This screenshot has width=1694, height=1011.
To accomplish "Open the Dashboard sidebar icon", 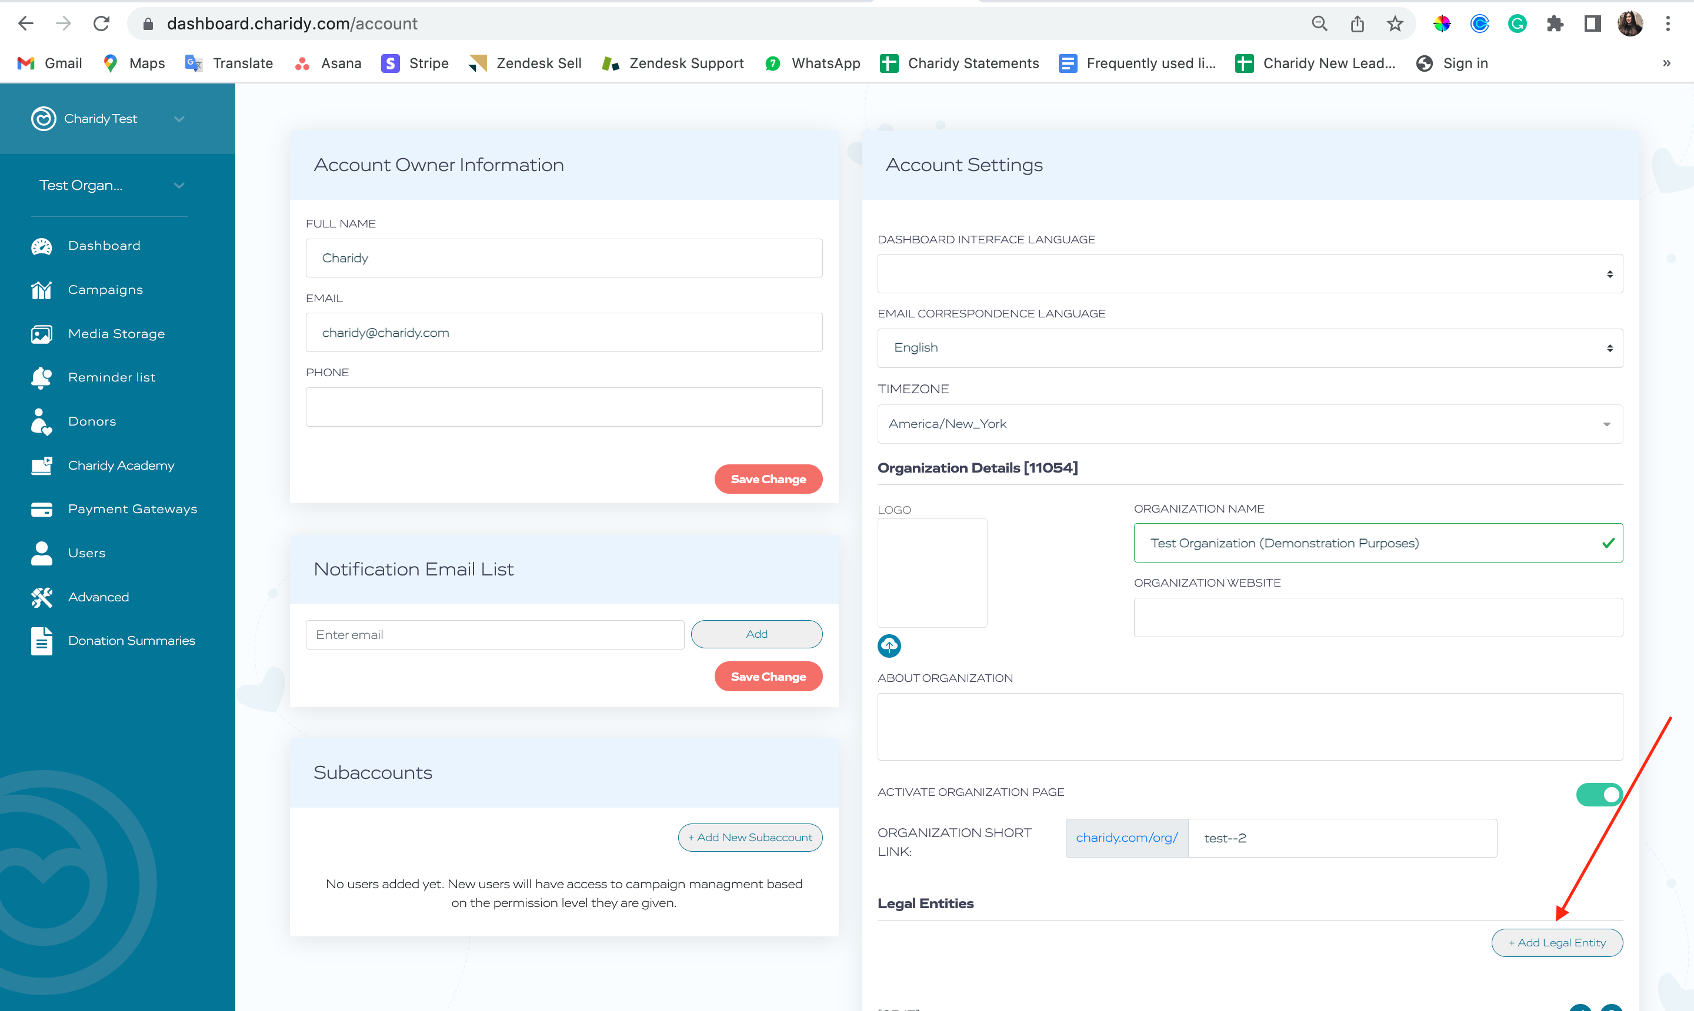I will (42, 246).
